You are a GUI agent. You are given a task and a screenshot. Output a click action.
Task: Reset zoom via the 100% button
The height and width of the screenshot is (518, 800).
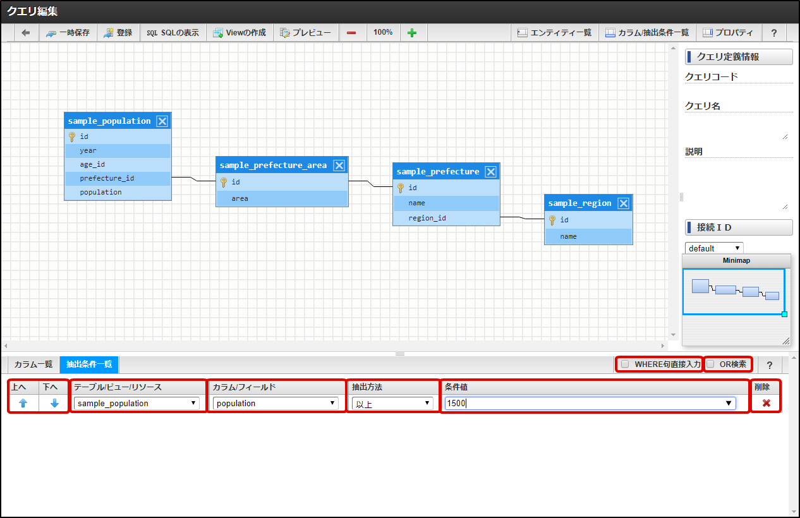point(383,33)
